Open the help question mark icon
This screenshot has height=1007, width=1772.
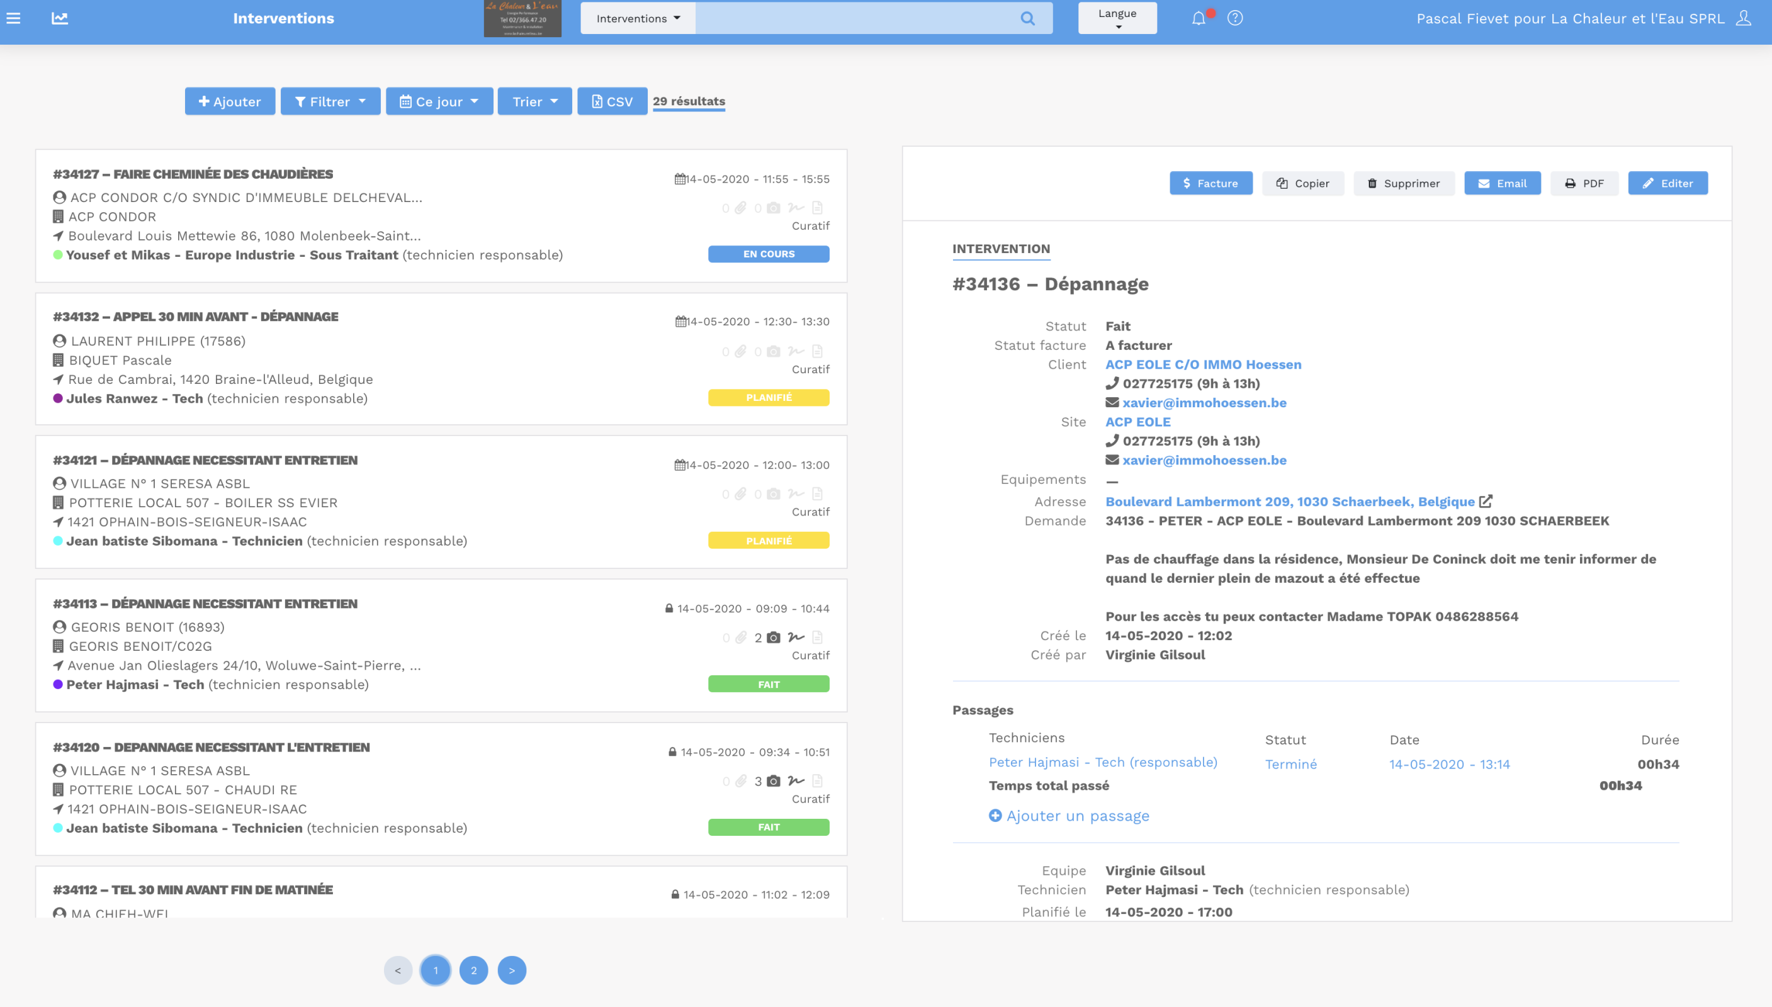coord(1235,19)
